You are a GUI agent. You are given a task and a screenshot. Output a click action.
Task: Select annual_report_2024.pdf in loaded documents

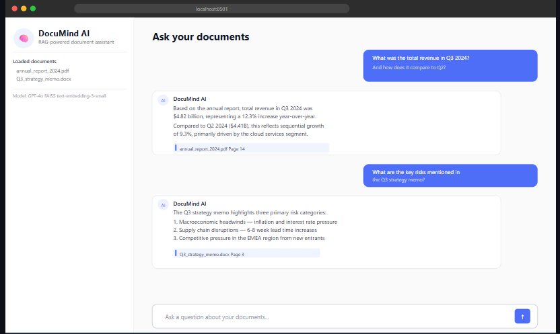[x=42, y=71]
